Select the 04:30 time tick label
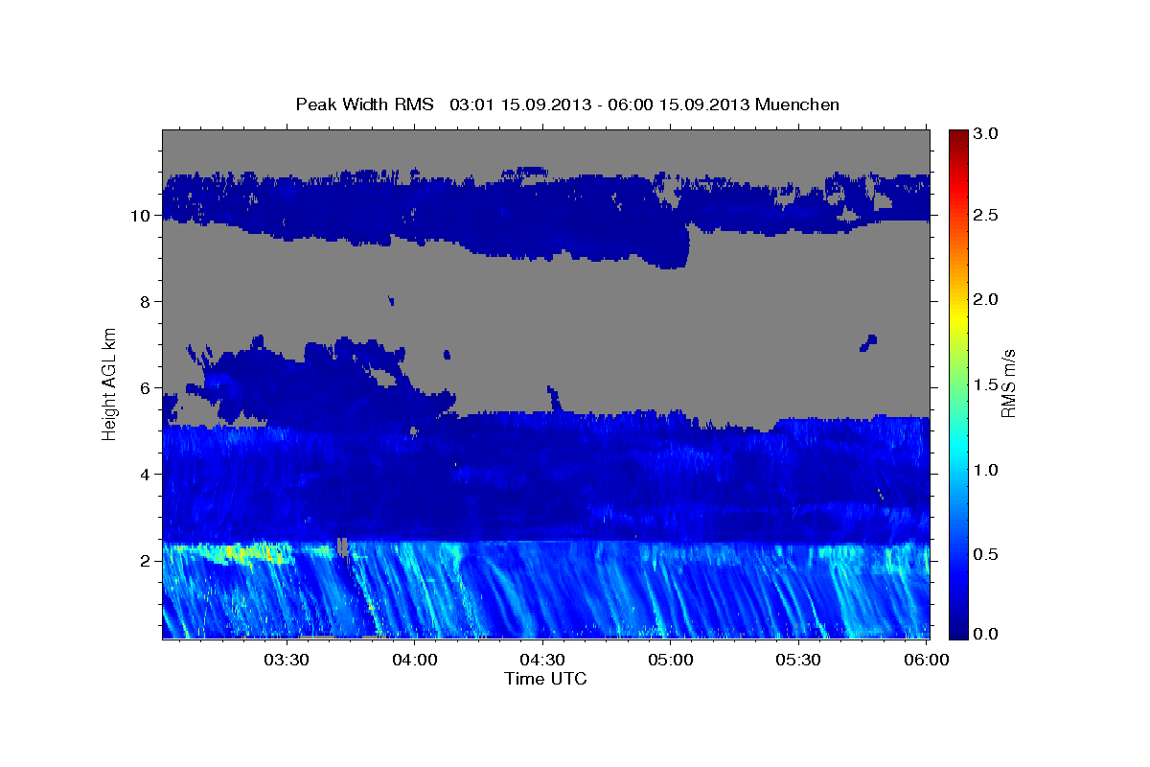Screen dimensions: 1150x767 tap(542, 661)
